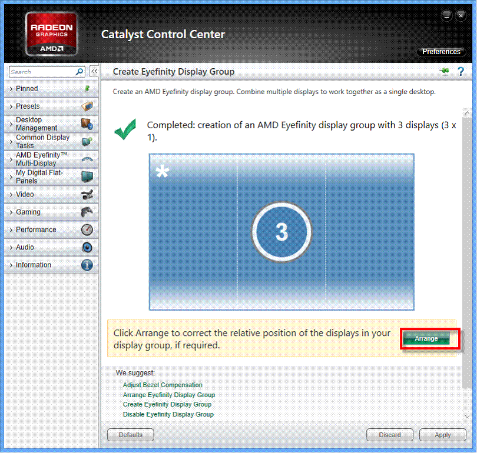This screenshot has height=453, width=477.
Task: Expand the Performance section chevron
Action: (11, 229)
